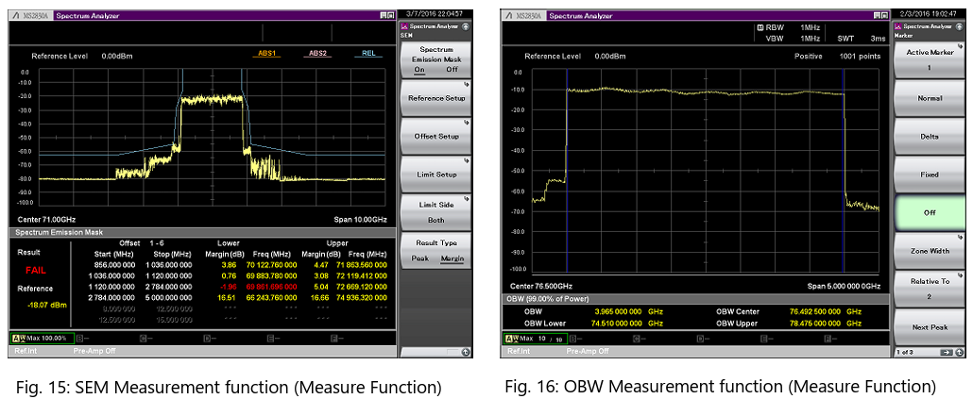Set marker mode to Delta
Image resolution: width=973 pixels, height=399 pixels.
[x=930, y=136]
